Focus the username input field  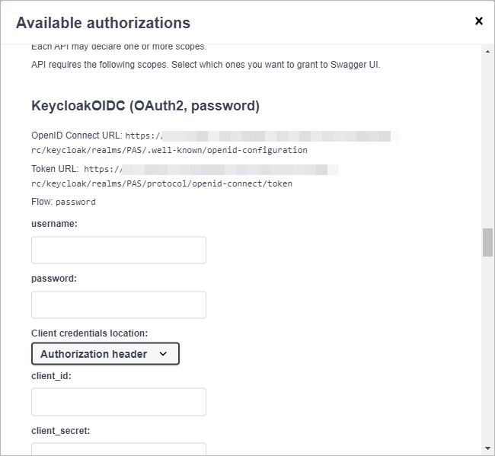pos(119,250)
